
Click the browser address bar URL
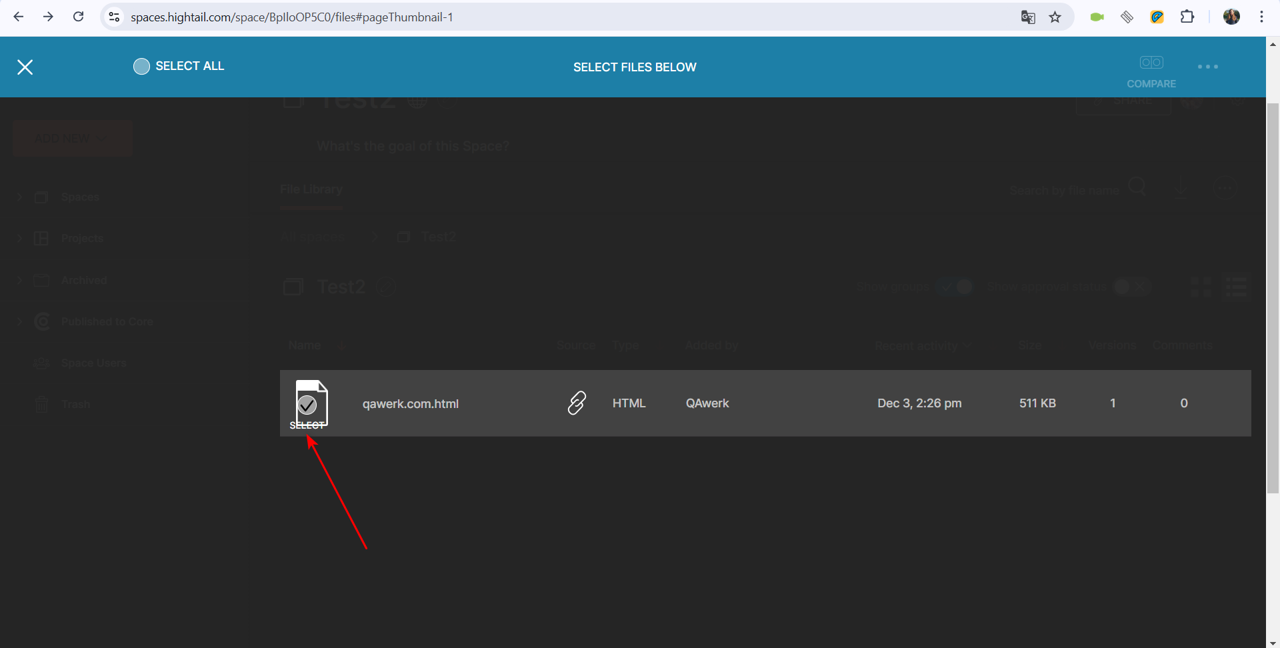click(292, 17)
